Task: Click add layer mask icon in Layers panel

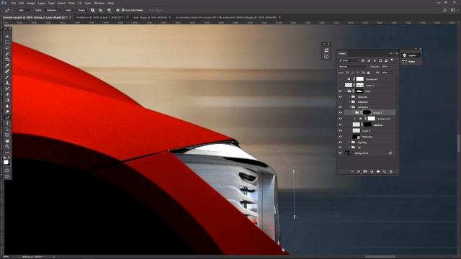Action: (x=365, y=171)
